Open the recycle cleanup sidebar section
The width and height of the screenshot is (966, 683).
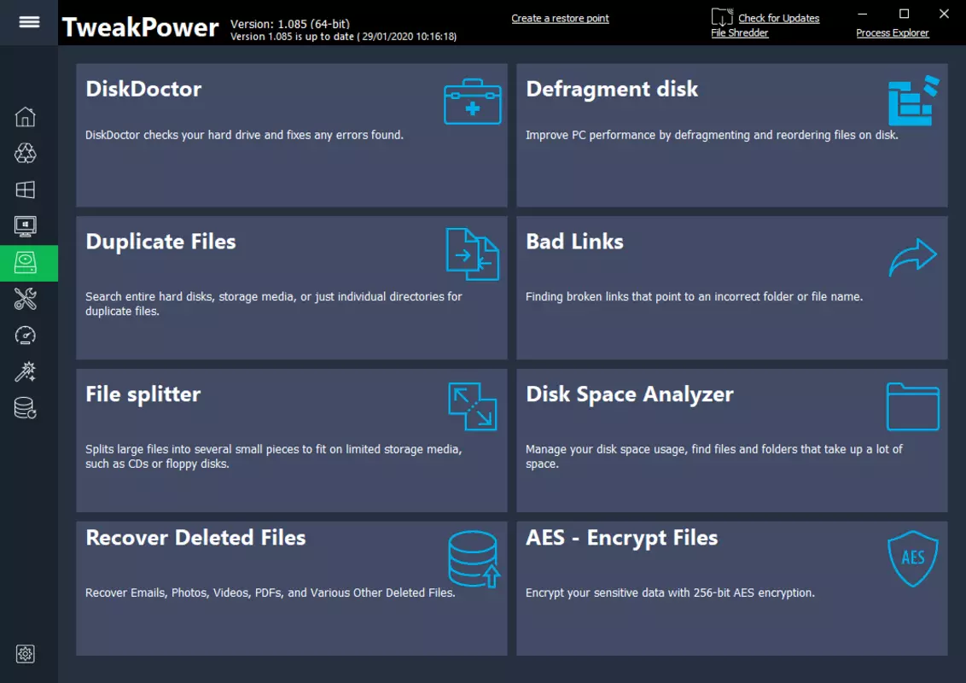coord(26,153)
